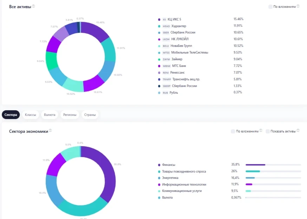This screenshot has width=307, height=219.
Task: Enable По вложениям checkbox in Все активы
Action: click(270, 7)
